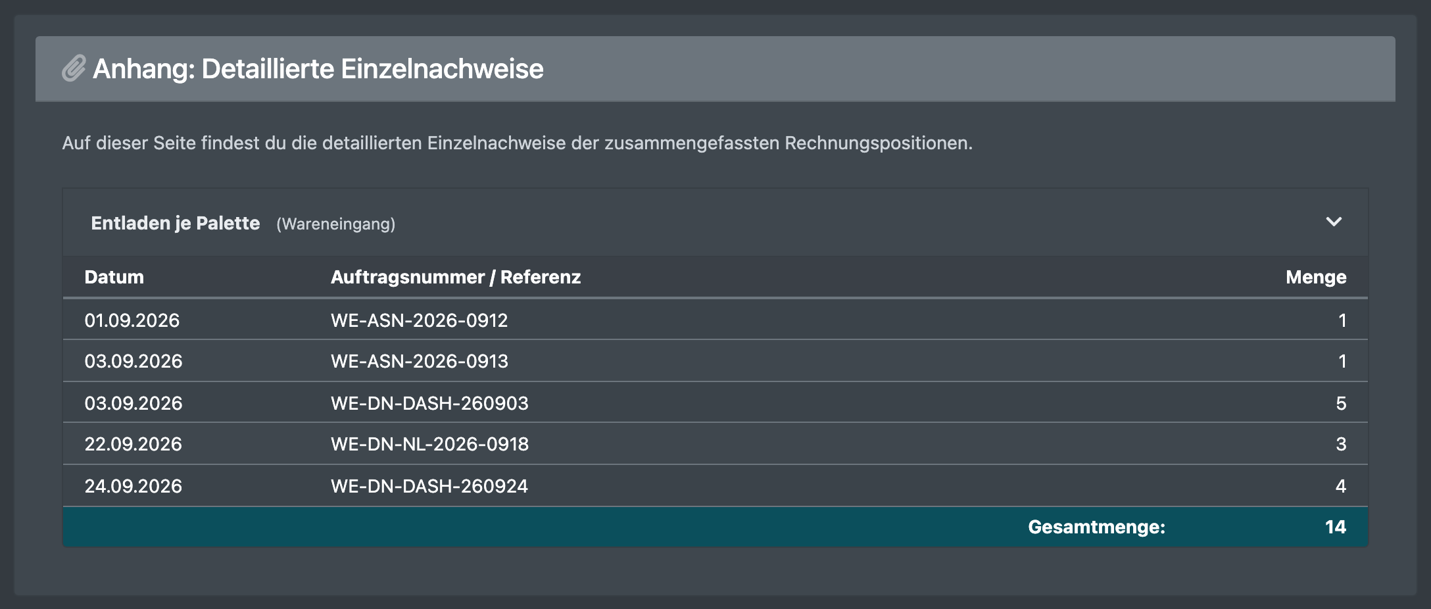Select reference WE-DN-DASH-260903
The height and width of the screenshot is (609, 1431).
(429, 403)
